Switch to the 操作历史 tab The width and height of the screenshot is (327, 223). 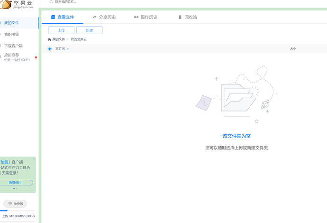[146, 17]
